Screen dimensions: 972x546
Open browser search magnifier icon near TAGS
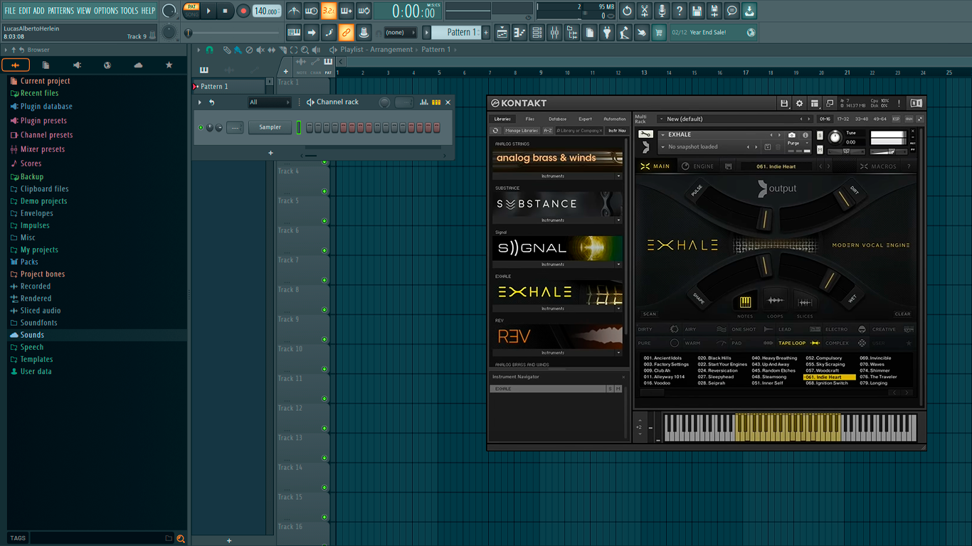[x=181, y=539]
